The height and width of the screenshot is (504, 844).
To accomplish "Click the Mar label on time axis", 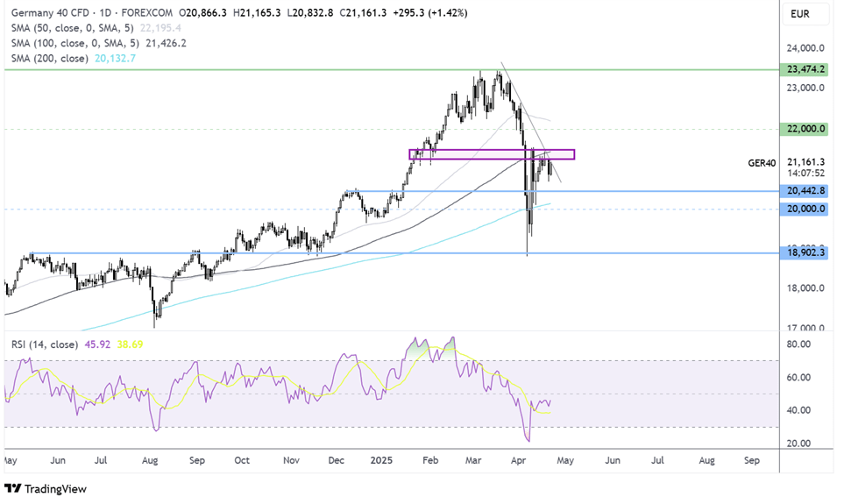I will click(473, 460).
